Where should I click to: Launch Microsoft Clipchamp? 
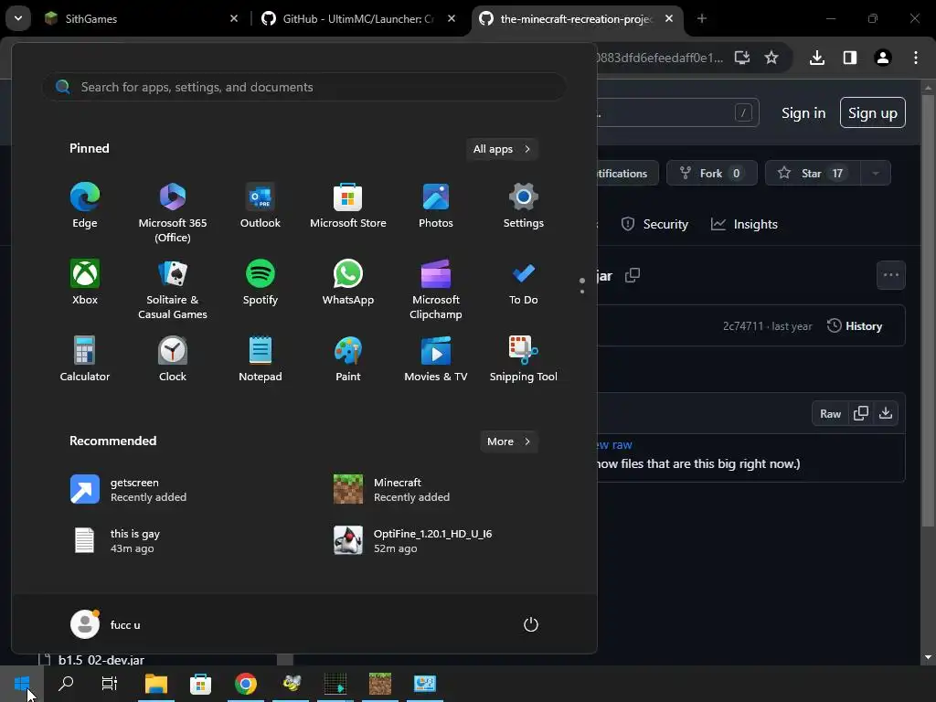(x=436, y=290)
